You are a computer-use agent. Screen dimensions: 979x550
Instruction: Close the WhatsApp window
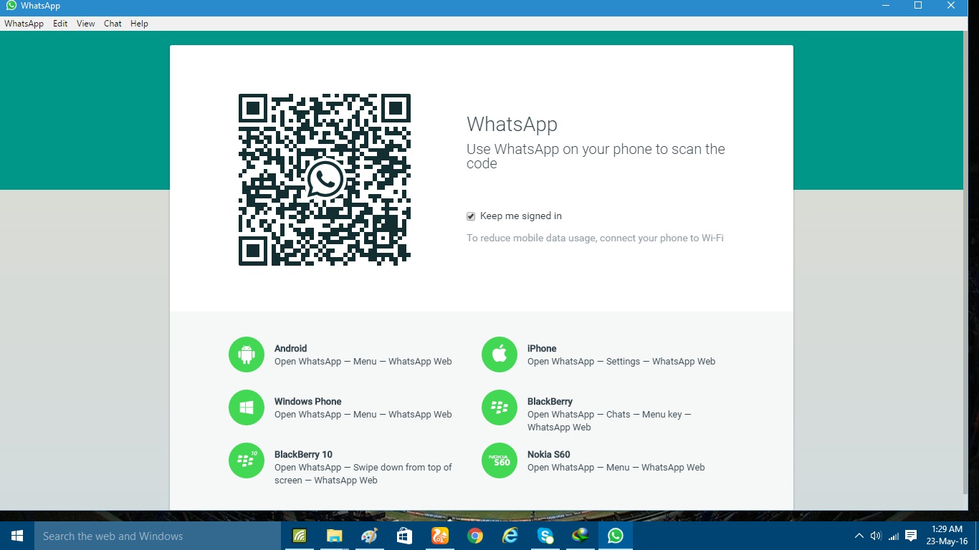point(952,6)
